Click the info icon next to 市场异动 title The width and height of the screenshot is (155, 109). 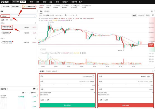(x=8, y=89)
